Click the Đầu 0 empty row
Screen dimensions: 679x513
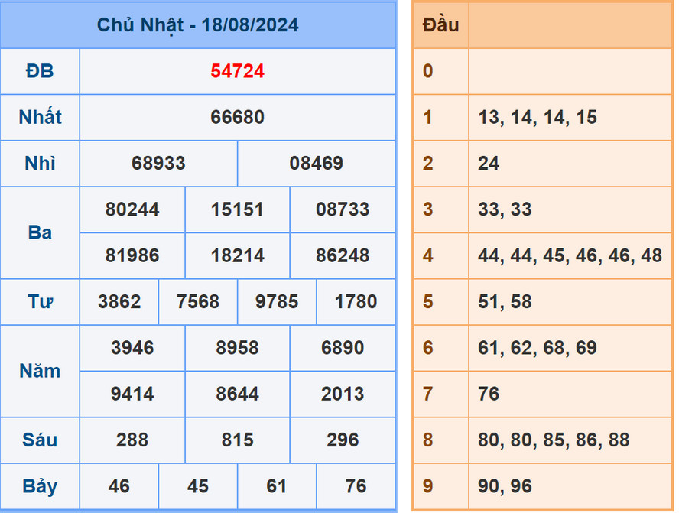[x=569, y=71]
